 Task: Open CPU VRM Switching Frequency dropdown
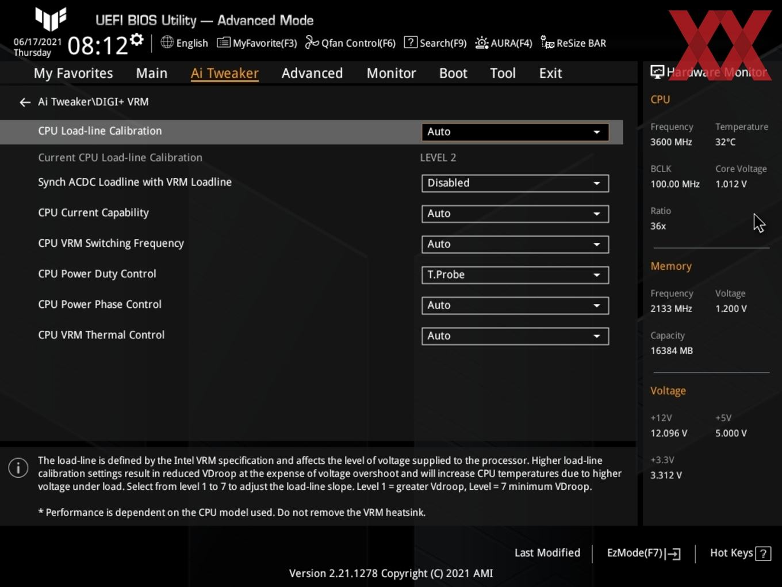click(515, 244)
